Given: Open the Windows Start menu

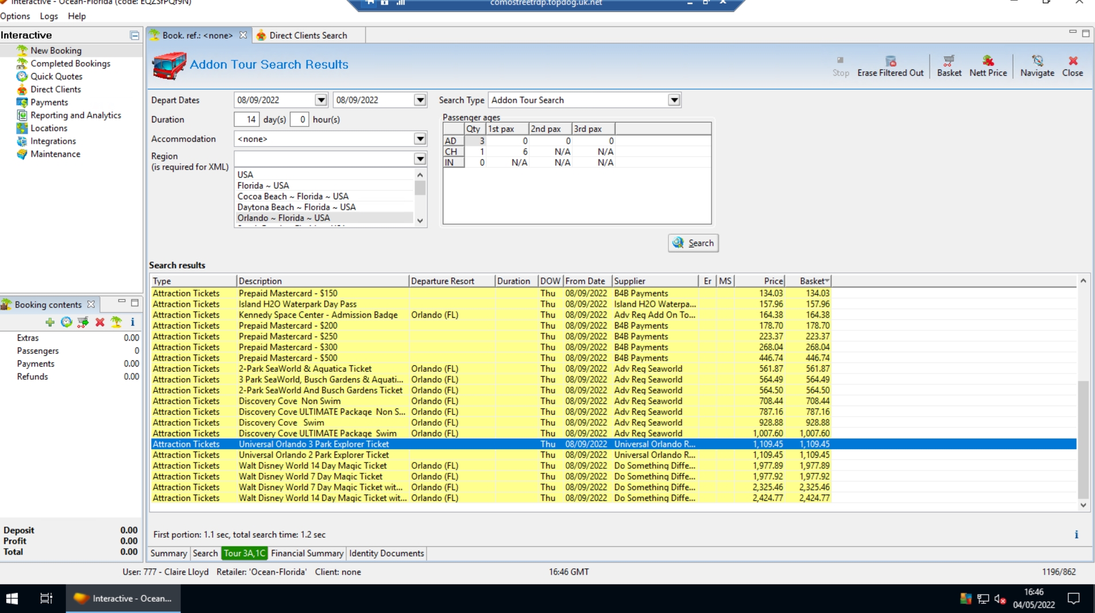Looking at the screenshot, I should (12, 599).
